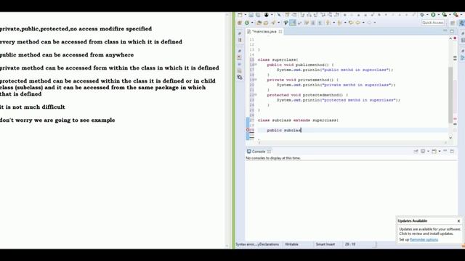
Task: Click the Open Perspective icon
Action: point(453,22)
